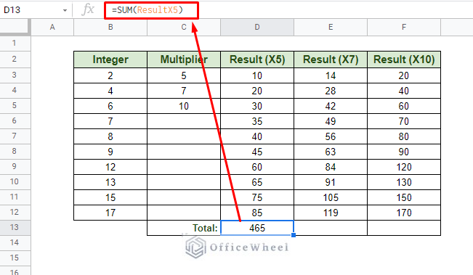
Task: Select Result (X7) cell with value 119
Action: pos(331,213)
